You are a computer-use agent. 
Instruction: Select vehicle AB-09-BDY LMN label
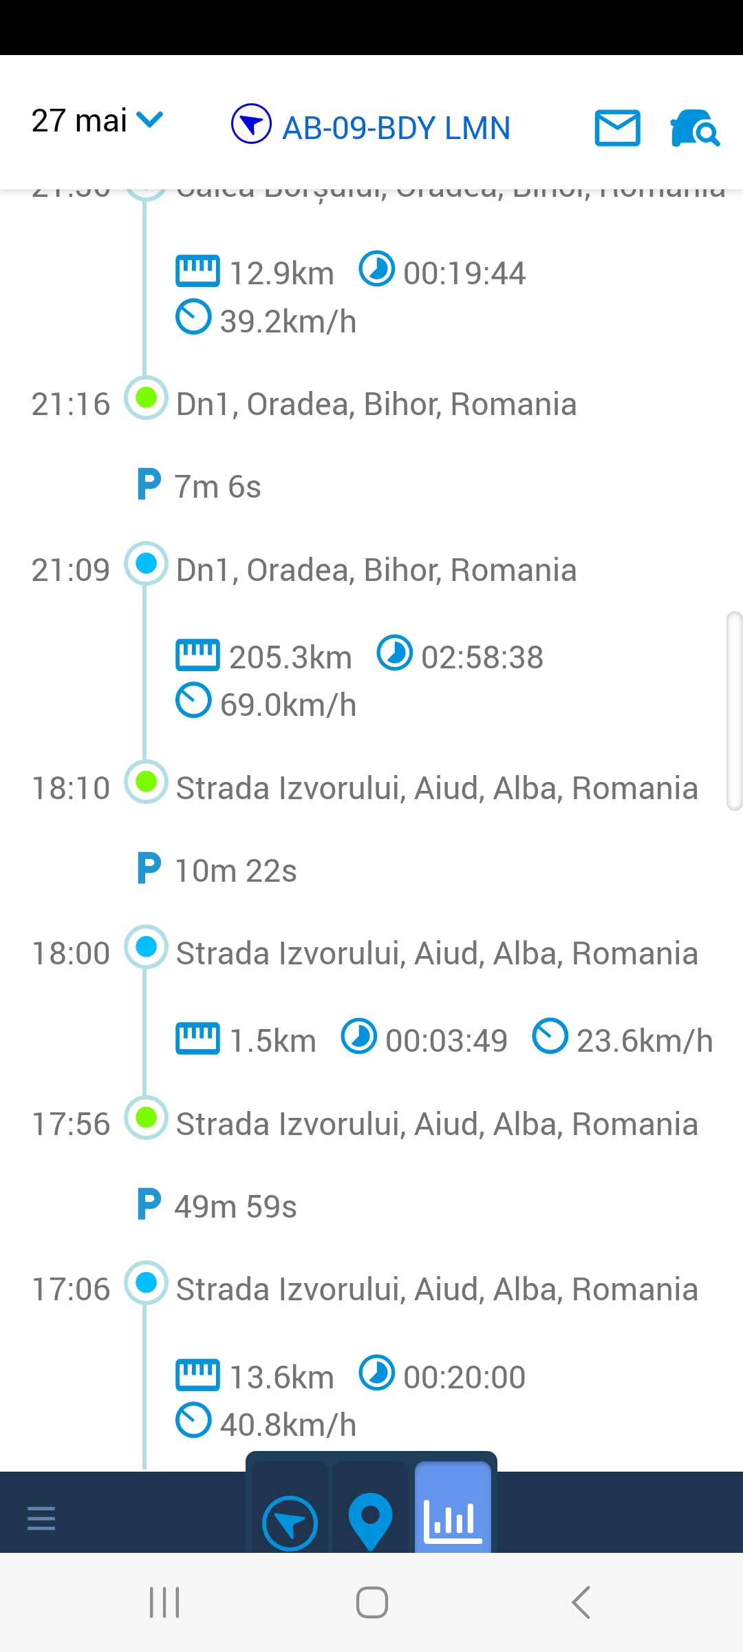coord(396,128)
